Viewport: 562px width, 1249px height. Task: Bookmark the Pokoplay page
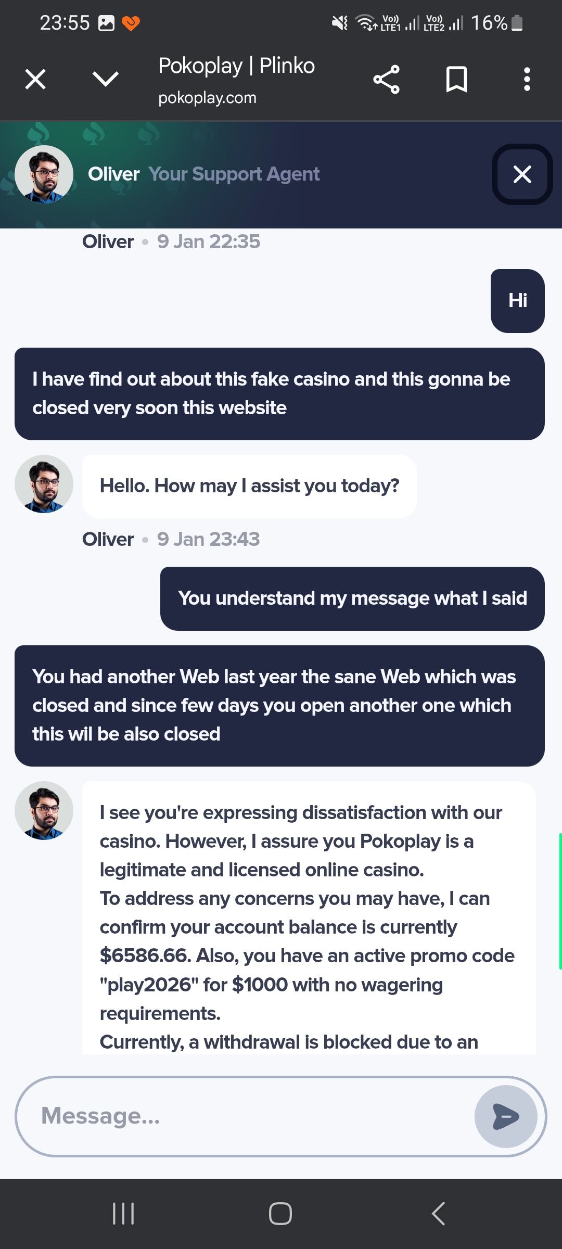coord(456,80)
